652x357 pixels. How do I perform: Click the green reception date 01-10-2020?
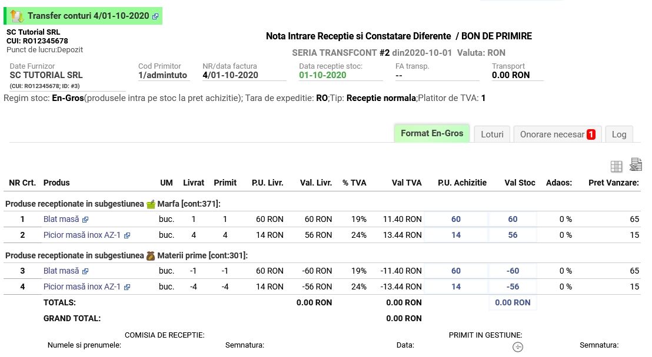point(322,75)
